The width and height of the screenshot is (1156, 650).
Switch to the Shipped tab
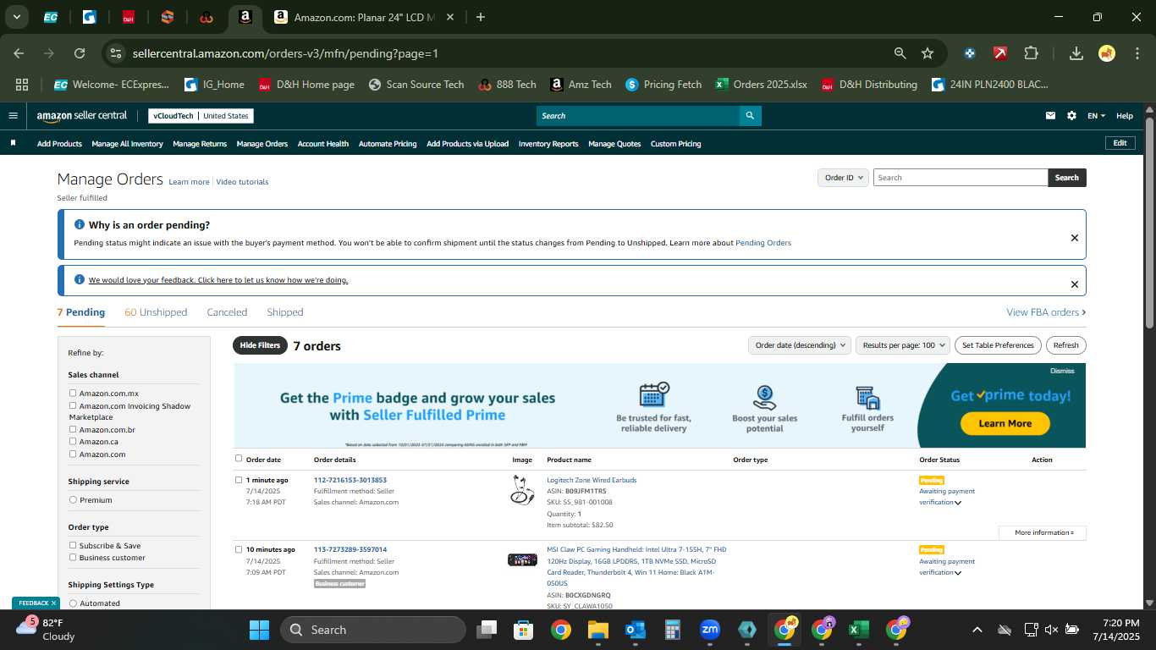(285, 312)
